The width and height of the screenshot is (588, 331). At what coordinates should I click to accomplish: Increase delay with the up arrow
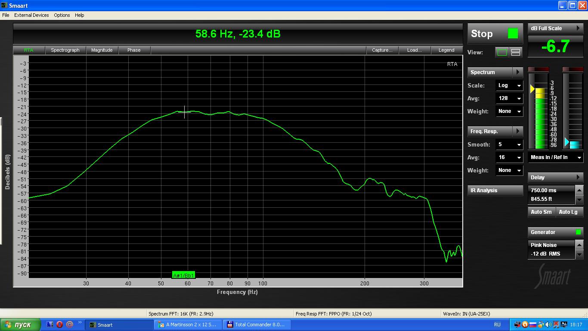(x=579, y=190)
